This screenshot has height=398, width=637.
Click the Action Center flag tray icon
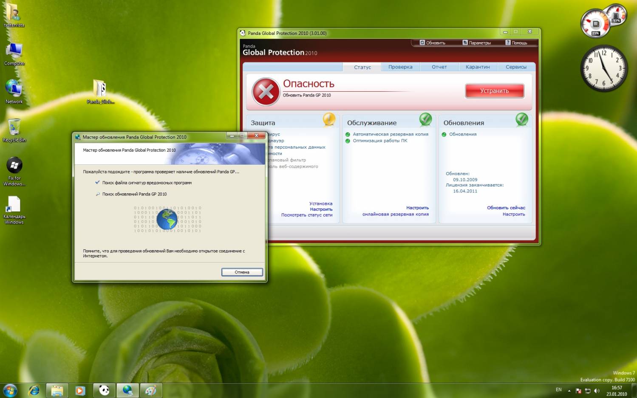click(x=578, y=390)
